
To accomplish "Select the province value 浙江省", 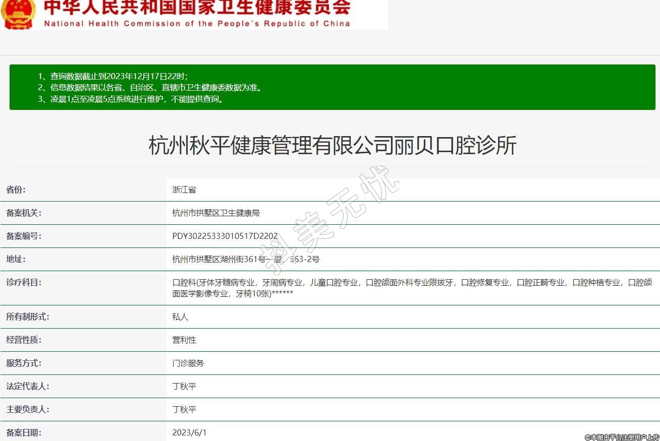I will coord(184,190).
